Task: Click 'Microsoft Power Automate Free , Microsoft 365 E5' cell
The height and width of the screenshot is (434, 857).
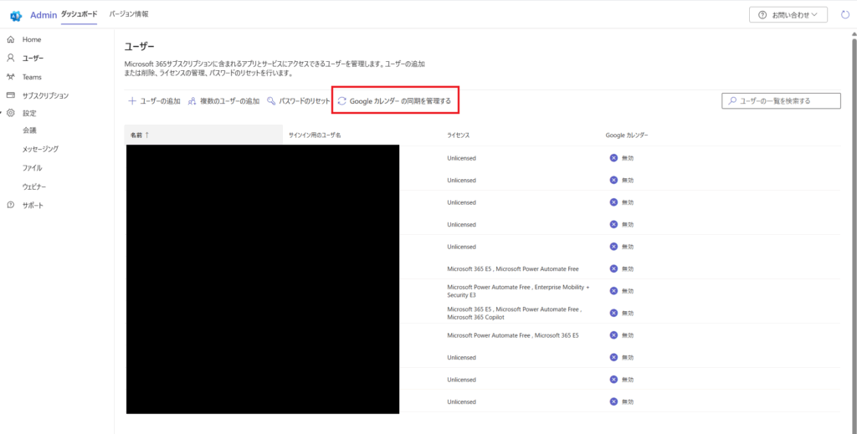Action: [513, 335]
